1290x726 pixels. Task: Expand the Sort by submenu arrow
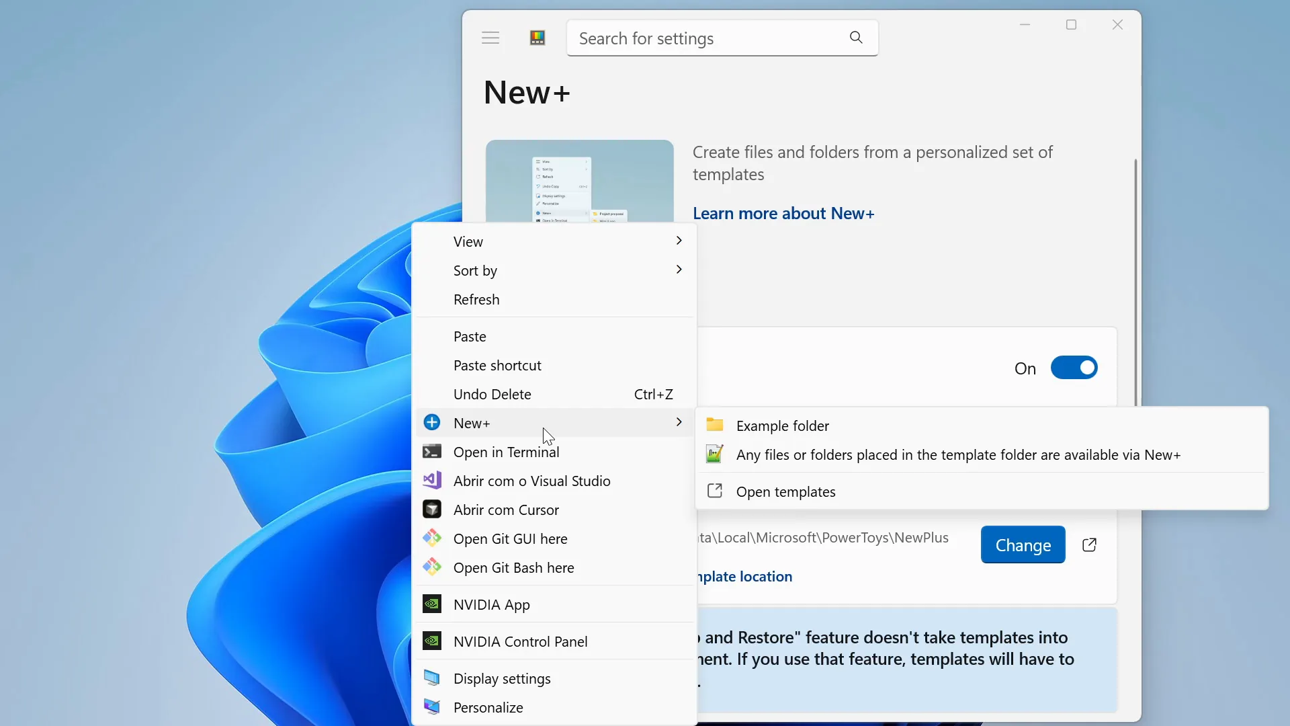679,270
